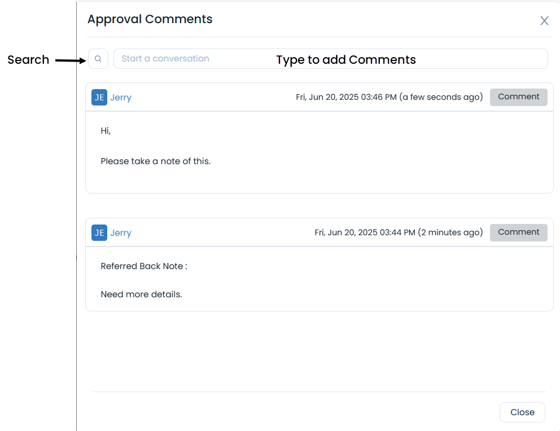Image resolution: width=560 pixels, height=431 pixels.
Task: Open the avatar badge for the 3:46 PM comment
Action: [99, 97]
